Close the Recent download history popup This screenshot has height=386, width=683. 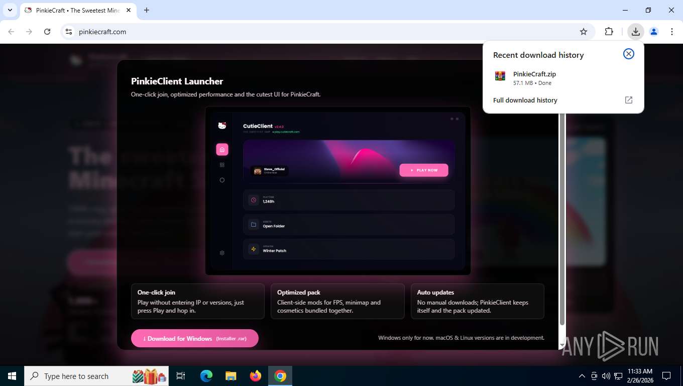pos(629,54)
